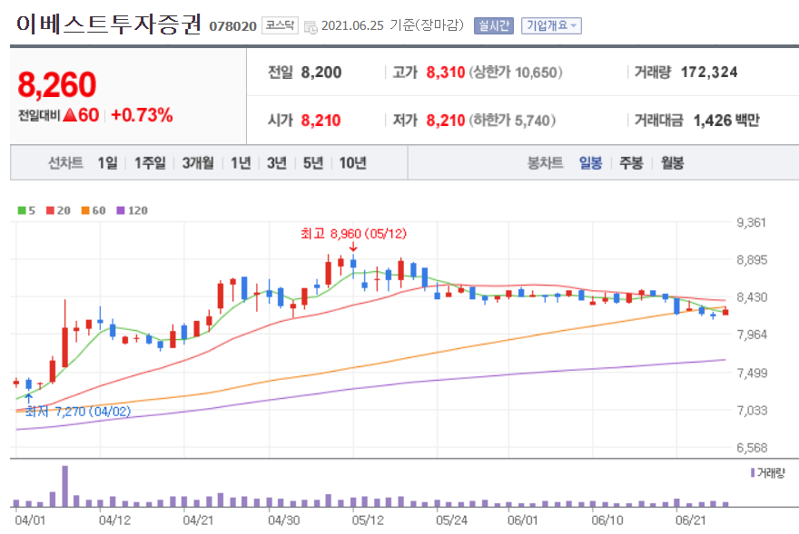Click the tallest volume bar in early April

(x=64, y=486)
